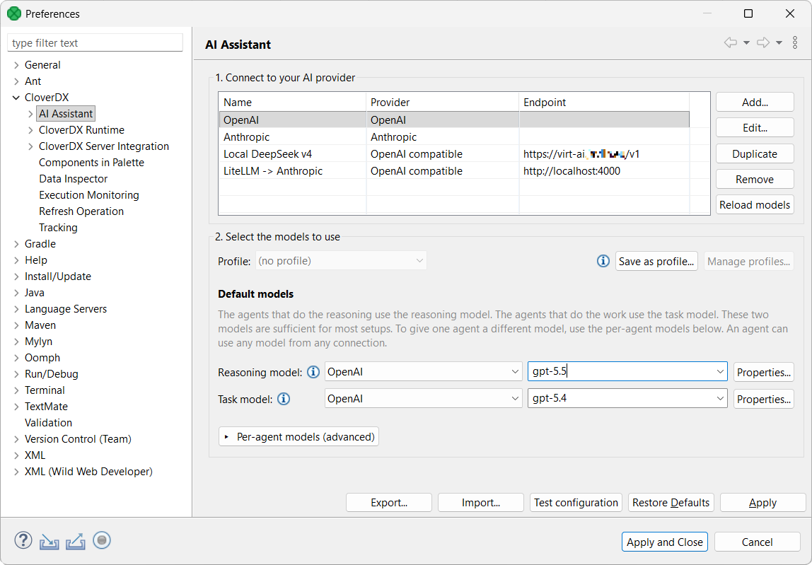Click the back navigation arrow icon

(731, 42)
